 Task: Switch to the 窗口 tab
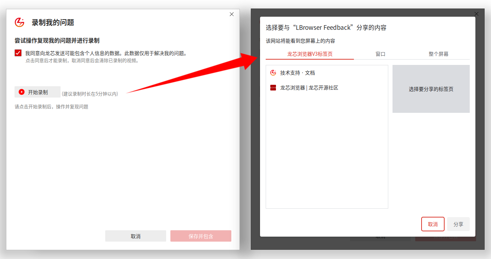[380, 54]
